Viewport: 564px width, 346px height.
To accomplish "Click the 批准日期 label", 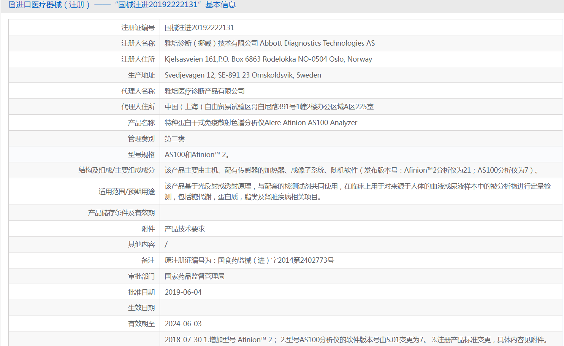I will pos(141,292).
